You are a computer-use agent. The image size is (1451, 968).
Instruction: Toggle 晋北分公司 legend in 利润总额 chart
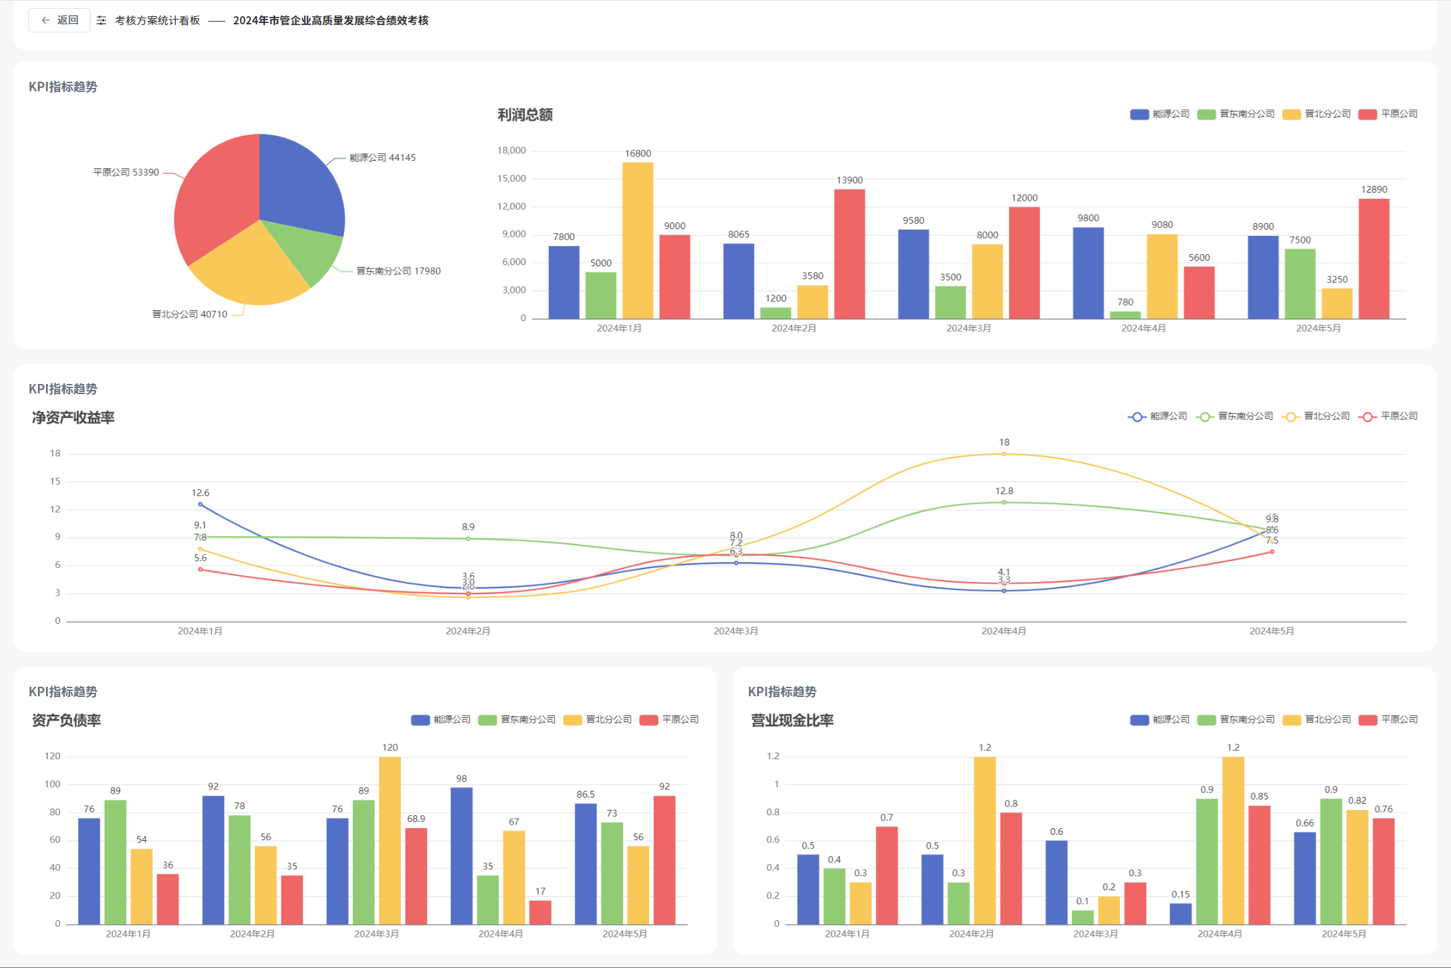(1317, 114)
